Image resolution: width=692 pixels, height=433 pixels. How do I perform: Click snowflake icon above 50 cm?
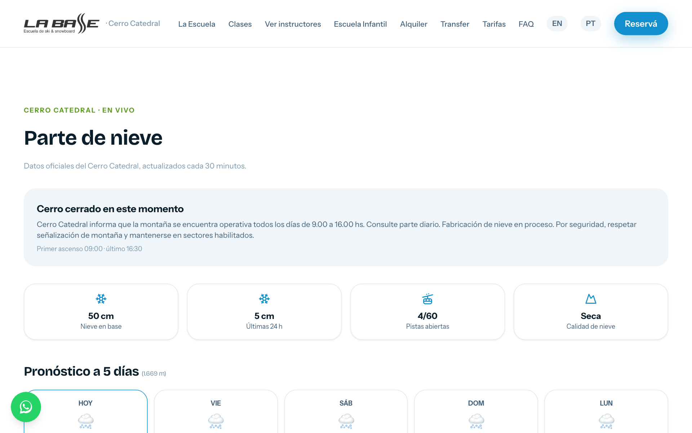[101, 299]
